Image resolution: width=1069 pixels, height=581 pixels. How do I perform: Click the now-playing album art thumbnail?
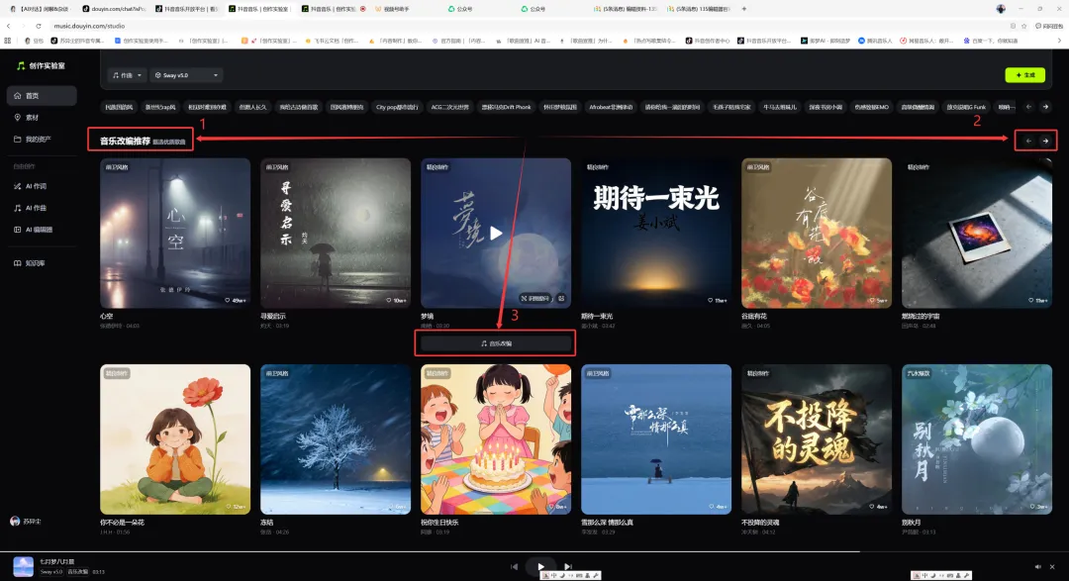tap(23, 567)
